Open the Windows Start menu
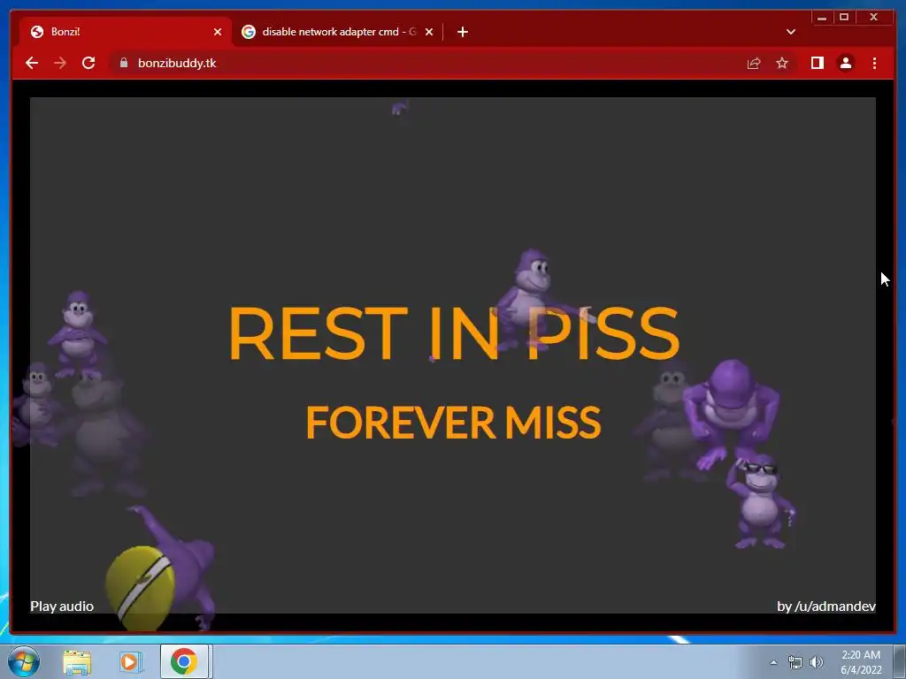The height and width of the screenshot is (679, 906). 24,661
